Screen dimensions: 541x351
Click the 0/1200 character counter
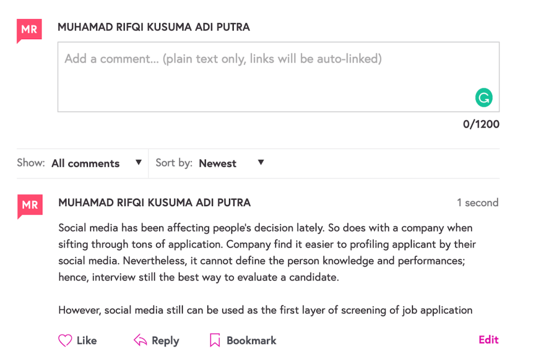pyautogui.click(x=481, y=124)
